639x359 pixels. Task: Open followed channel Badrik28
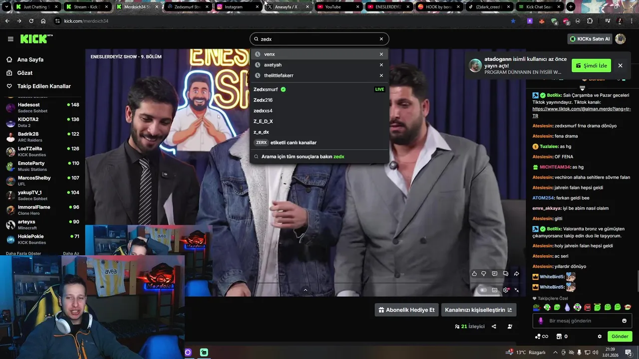[42, 137]
